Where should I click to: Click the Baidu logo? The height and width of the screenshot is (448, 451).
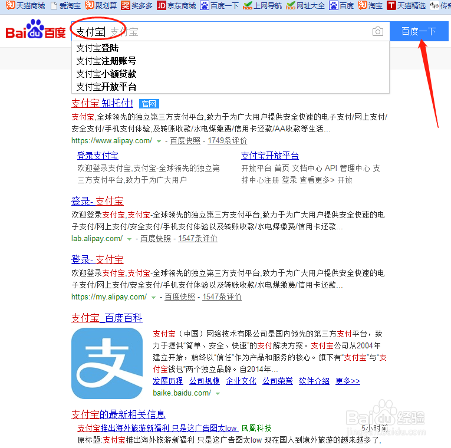click(35, 29)
